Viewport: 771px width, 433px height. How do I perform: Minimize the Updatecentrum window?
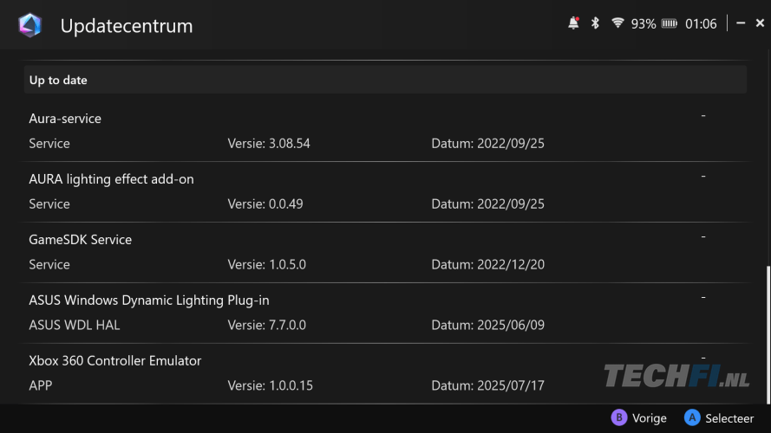coord(741,23)
